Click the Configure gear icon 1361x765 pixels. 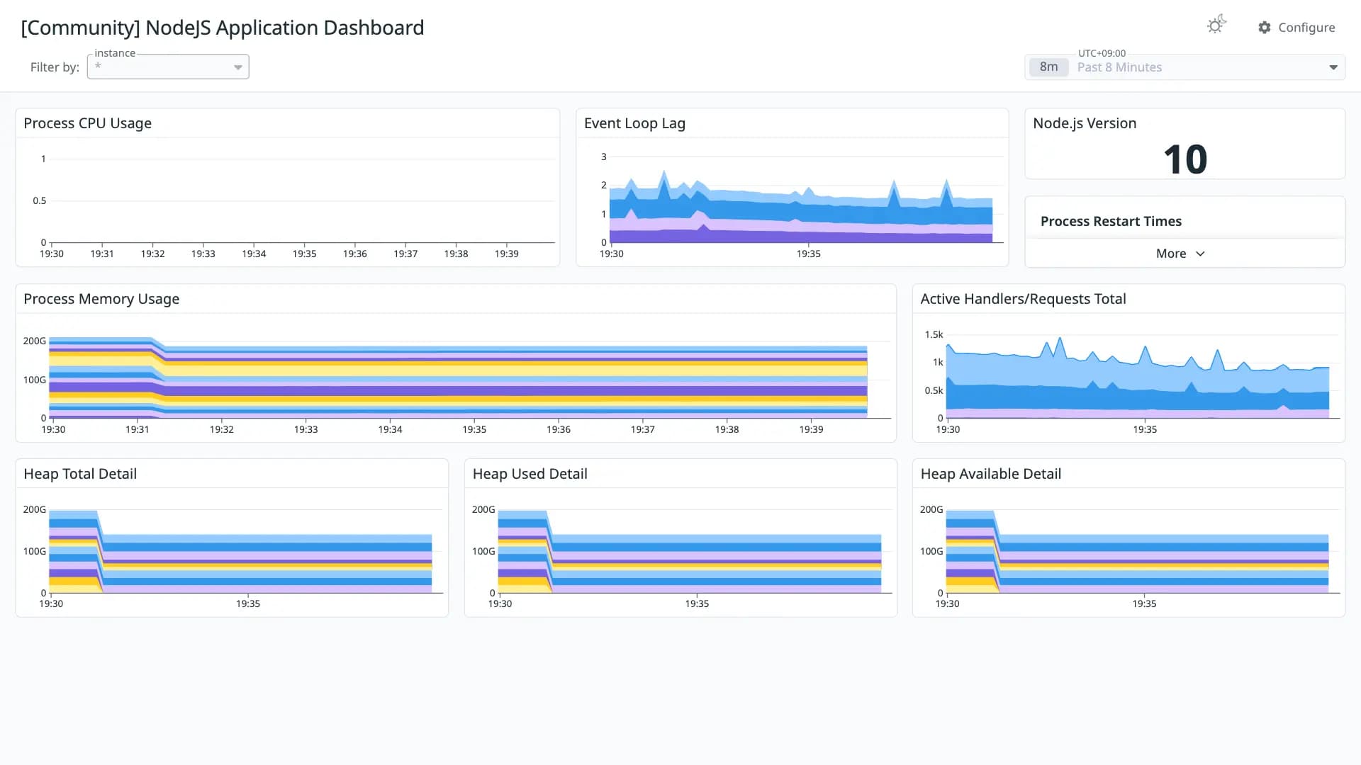coord(1265,28)
